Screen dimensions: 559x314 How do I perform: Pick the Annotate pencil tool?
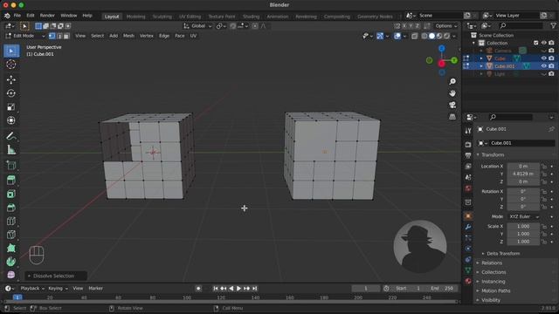pos(11,136)
